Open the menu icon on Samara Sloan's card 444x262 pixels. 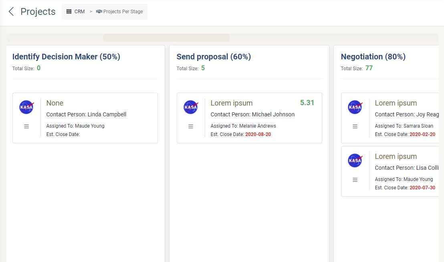pyautogui.click(x=355, y=126)
